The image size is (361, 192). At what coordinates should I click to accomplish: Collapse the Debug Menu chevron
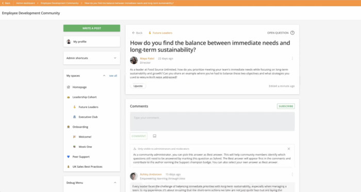pos(115,183)
